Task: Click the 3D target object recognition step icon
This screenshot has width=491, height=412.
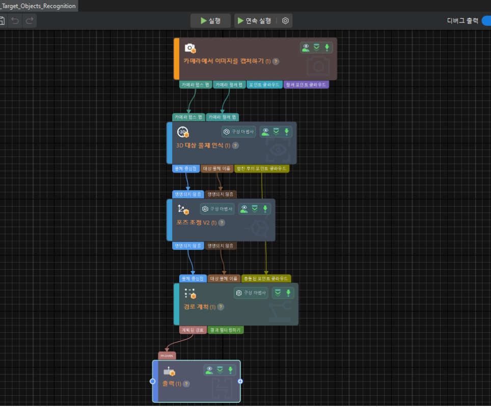Action: (x=183, y=132)
